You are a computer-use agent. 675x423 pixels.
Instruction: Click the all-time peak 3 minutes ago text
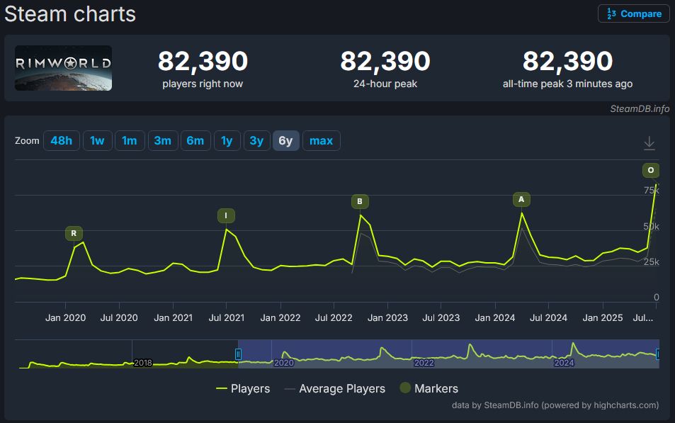(x=568, y=84)
